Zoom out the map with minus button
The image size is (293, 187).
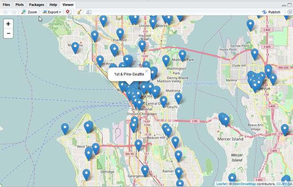point(8,34)
